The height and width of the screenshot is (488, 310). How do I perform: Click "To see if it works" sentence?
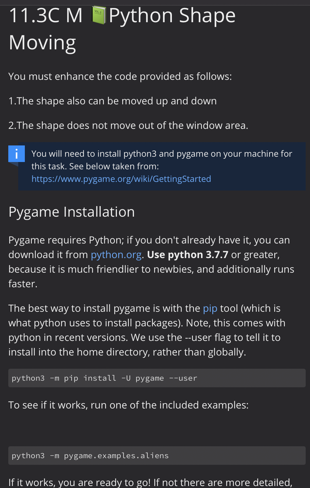click(x=129, y=405)
